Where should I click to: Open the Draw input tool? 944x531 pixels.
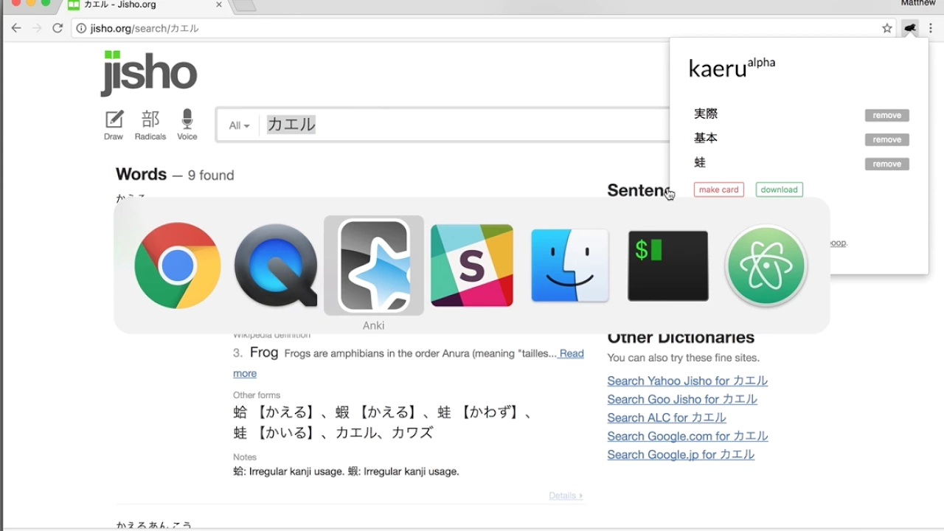click(x=114, y=125)
